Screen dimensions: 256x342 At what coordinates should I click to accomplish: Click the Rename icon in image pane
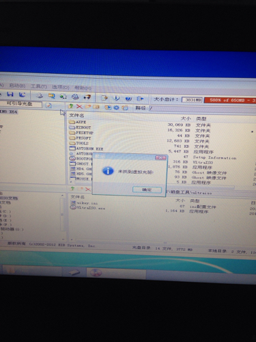click(96, 107)
